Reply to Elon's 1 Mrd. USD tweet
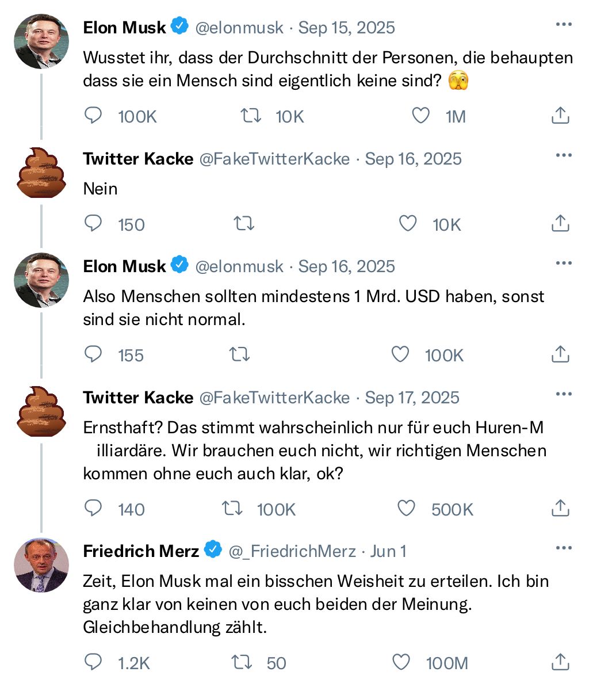Viewport: 589px width, 687px height. [93, 354]
